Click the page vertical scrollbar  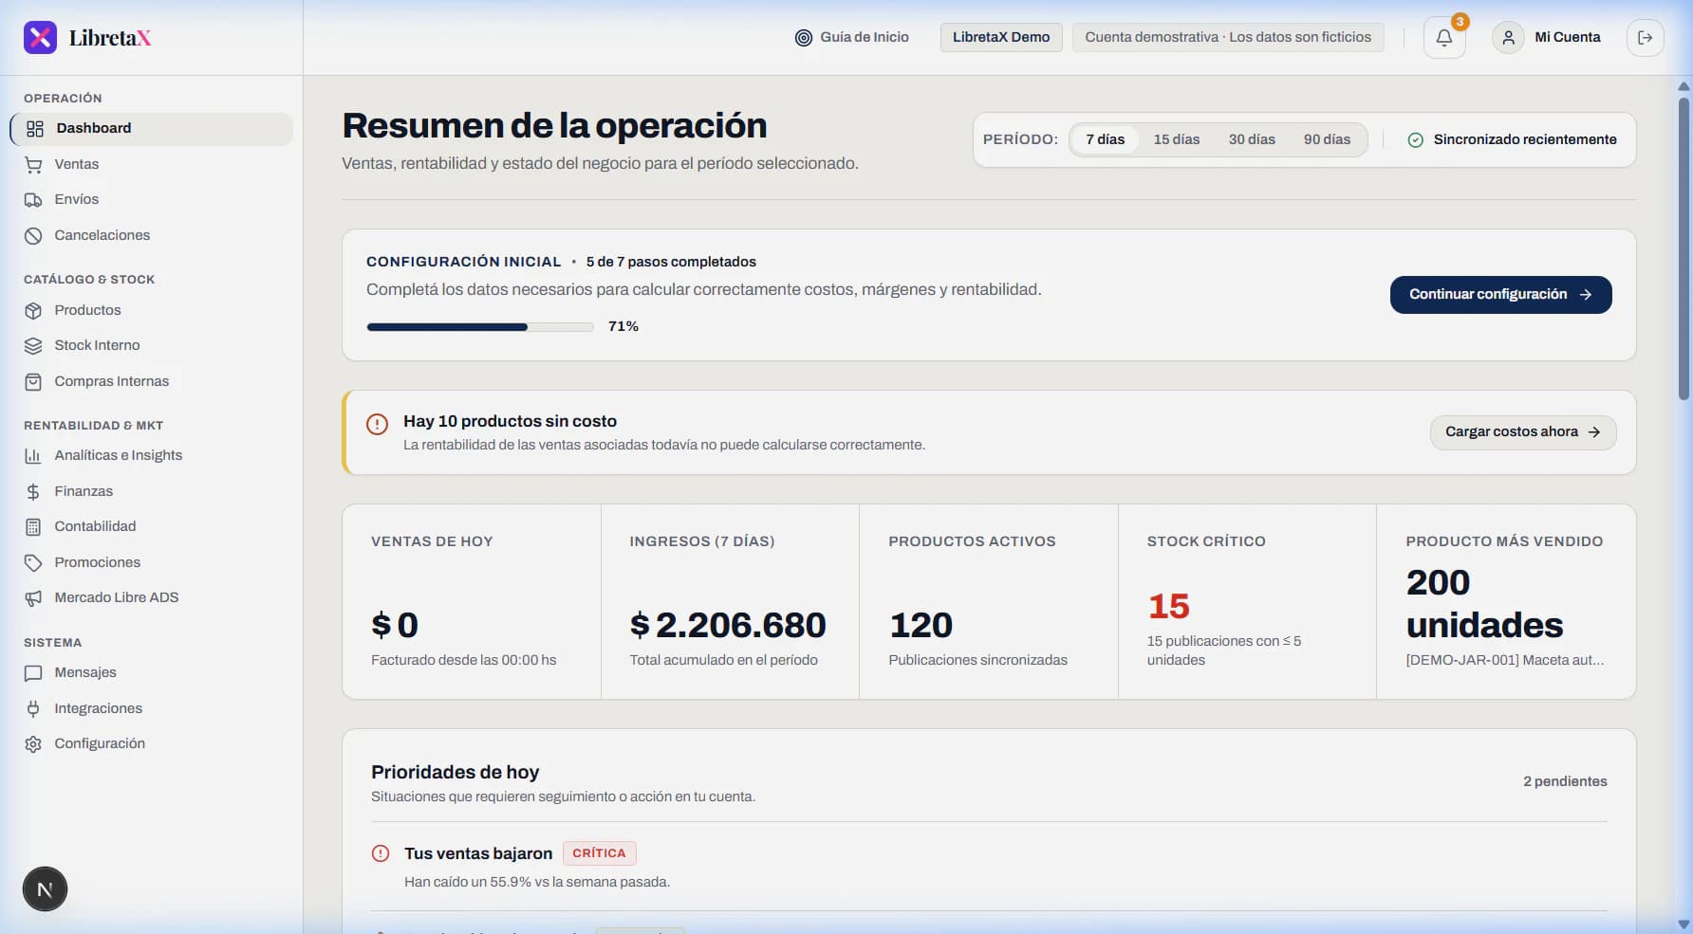1684,247
